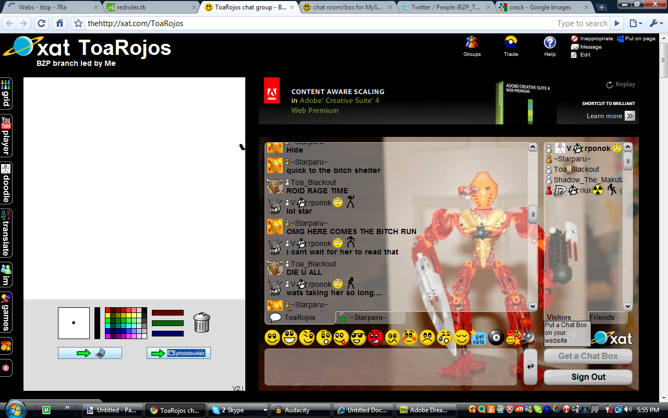Adjust the dark red color slider
This screenshot has height=418, width=668.
pyautogui.click(x=168, y=313)
